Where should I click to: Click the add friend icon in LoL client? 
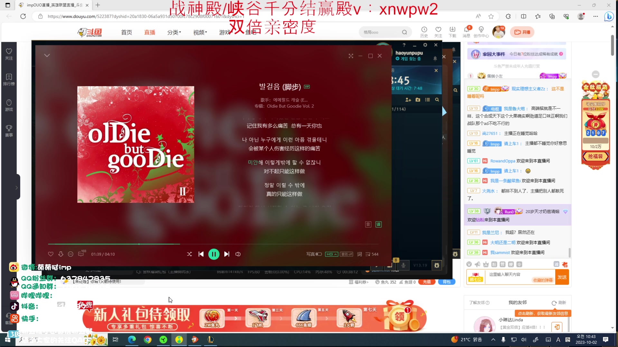coord(408,100)
